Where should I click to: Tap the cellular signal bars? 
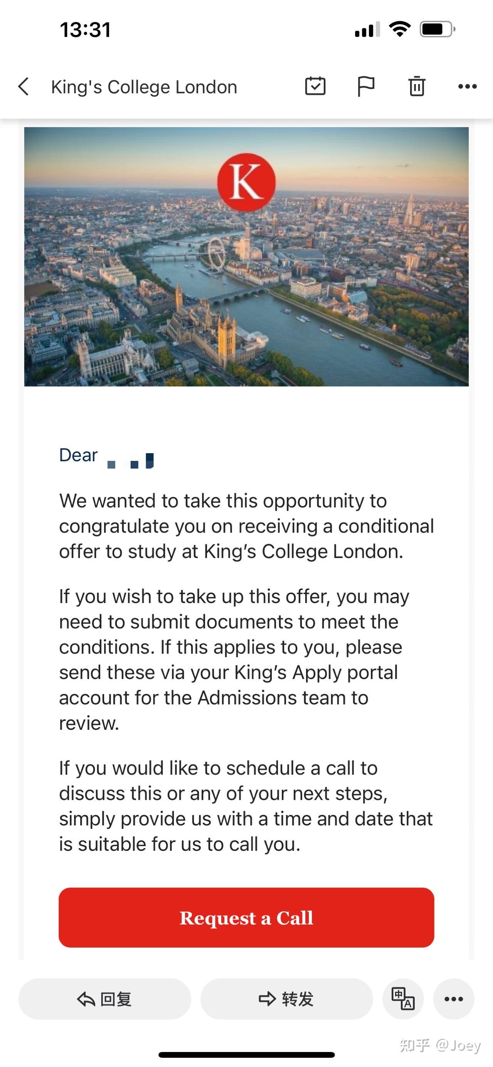(367, 30)
